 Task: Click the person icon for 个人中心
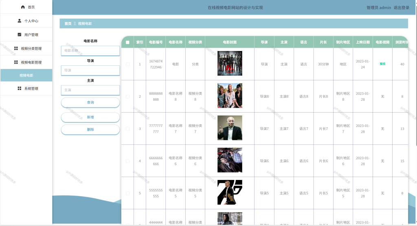point(20,20)
